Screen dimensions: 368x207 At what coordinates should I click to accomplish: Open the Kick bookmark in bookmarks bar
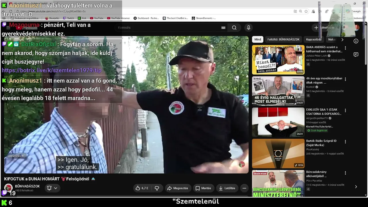coord(82,18)
